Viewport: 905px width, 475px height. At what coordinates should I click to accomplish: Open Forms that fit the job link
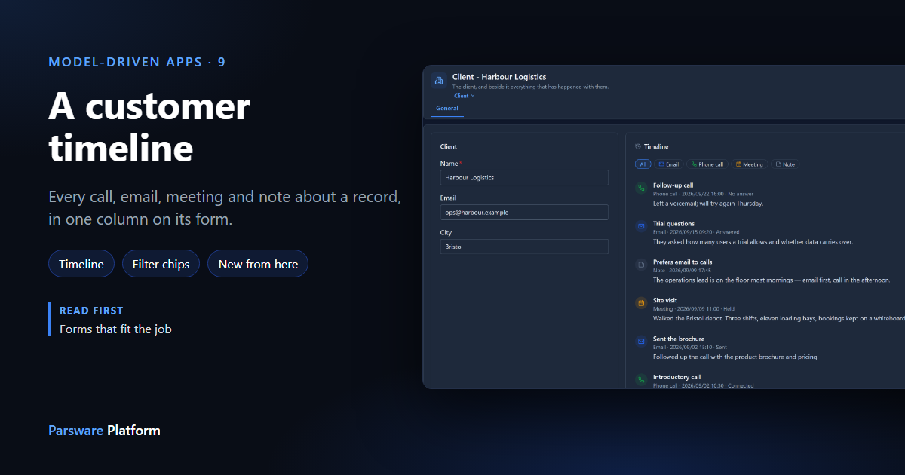click(x=115, y=329)
